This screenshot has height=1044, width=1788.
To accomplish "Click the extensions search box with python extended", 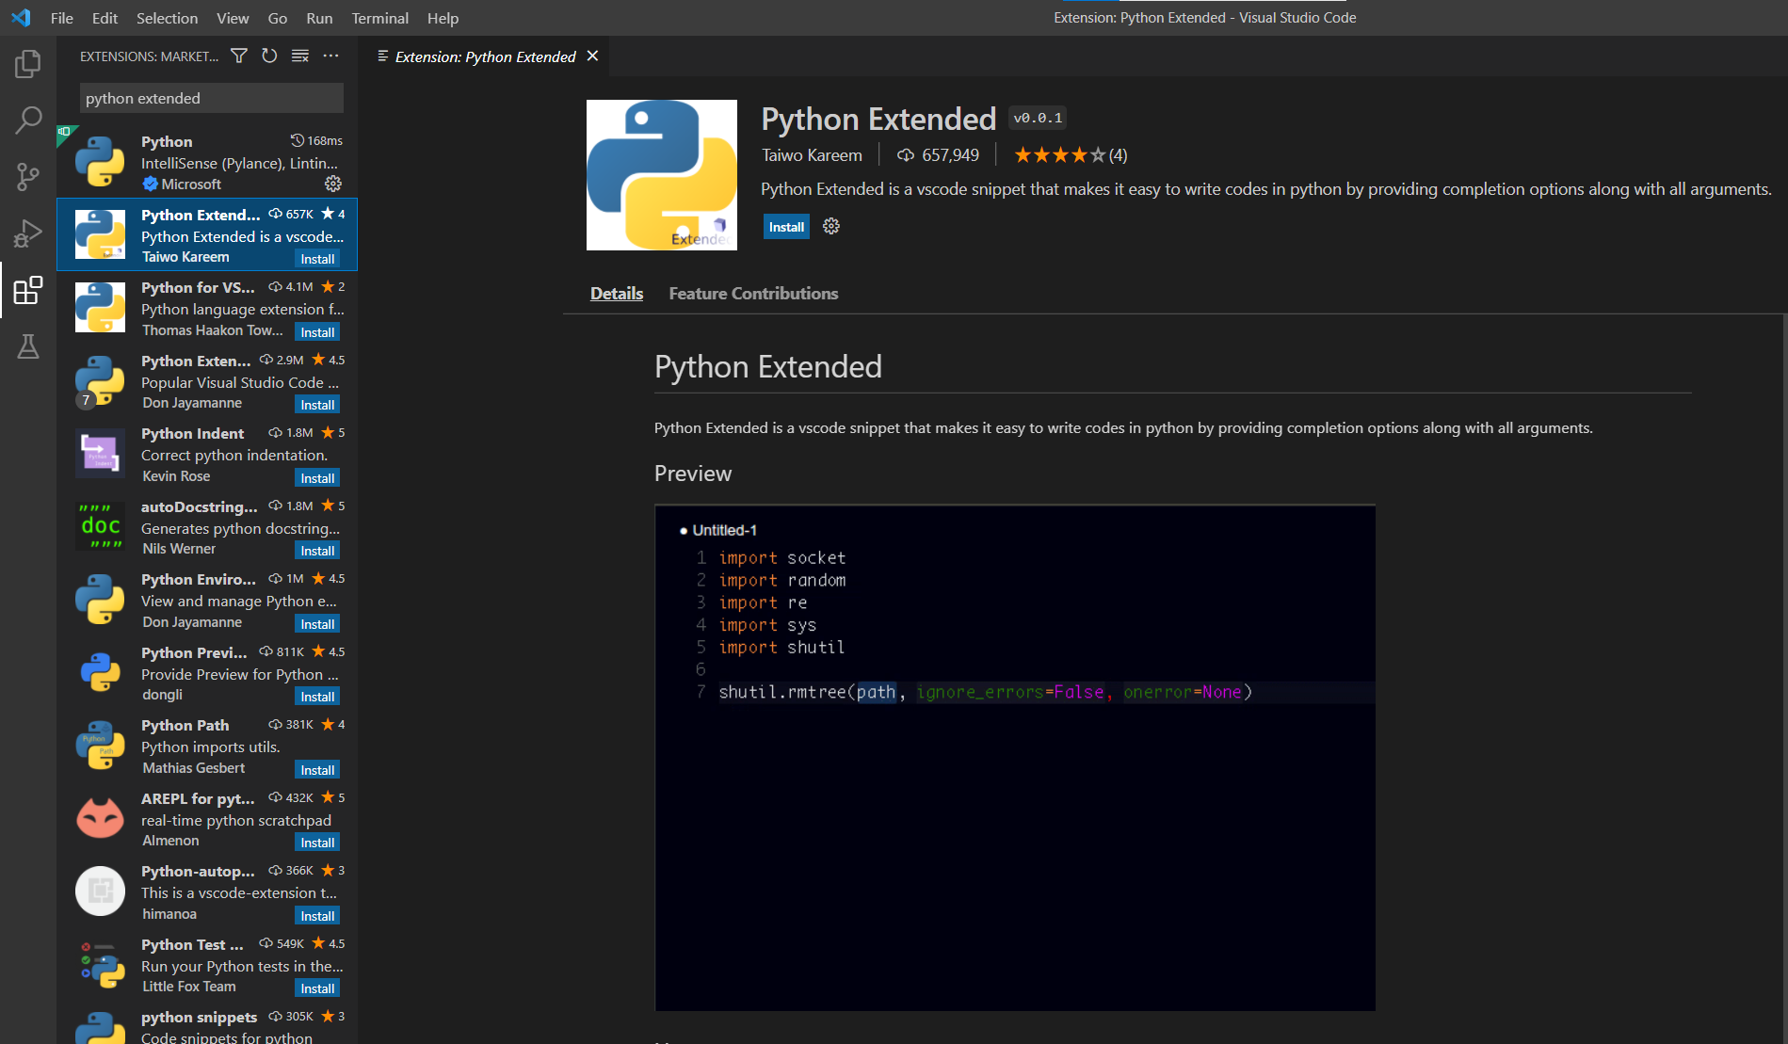I will click(212, 98).
